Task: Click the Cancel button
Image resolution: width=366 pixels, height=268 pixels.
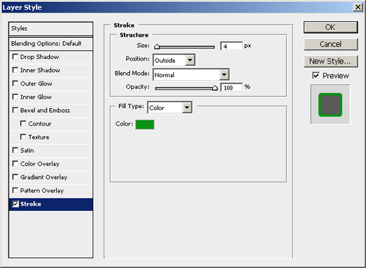Action: (331, 44)
